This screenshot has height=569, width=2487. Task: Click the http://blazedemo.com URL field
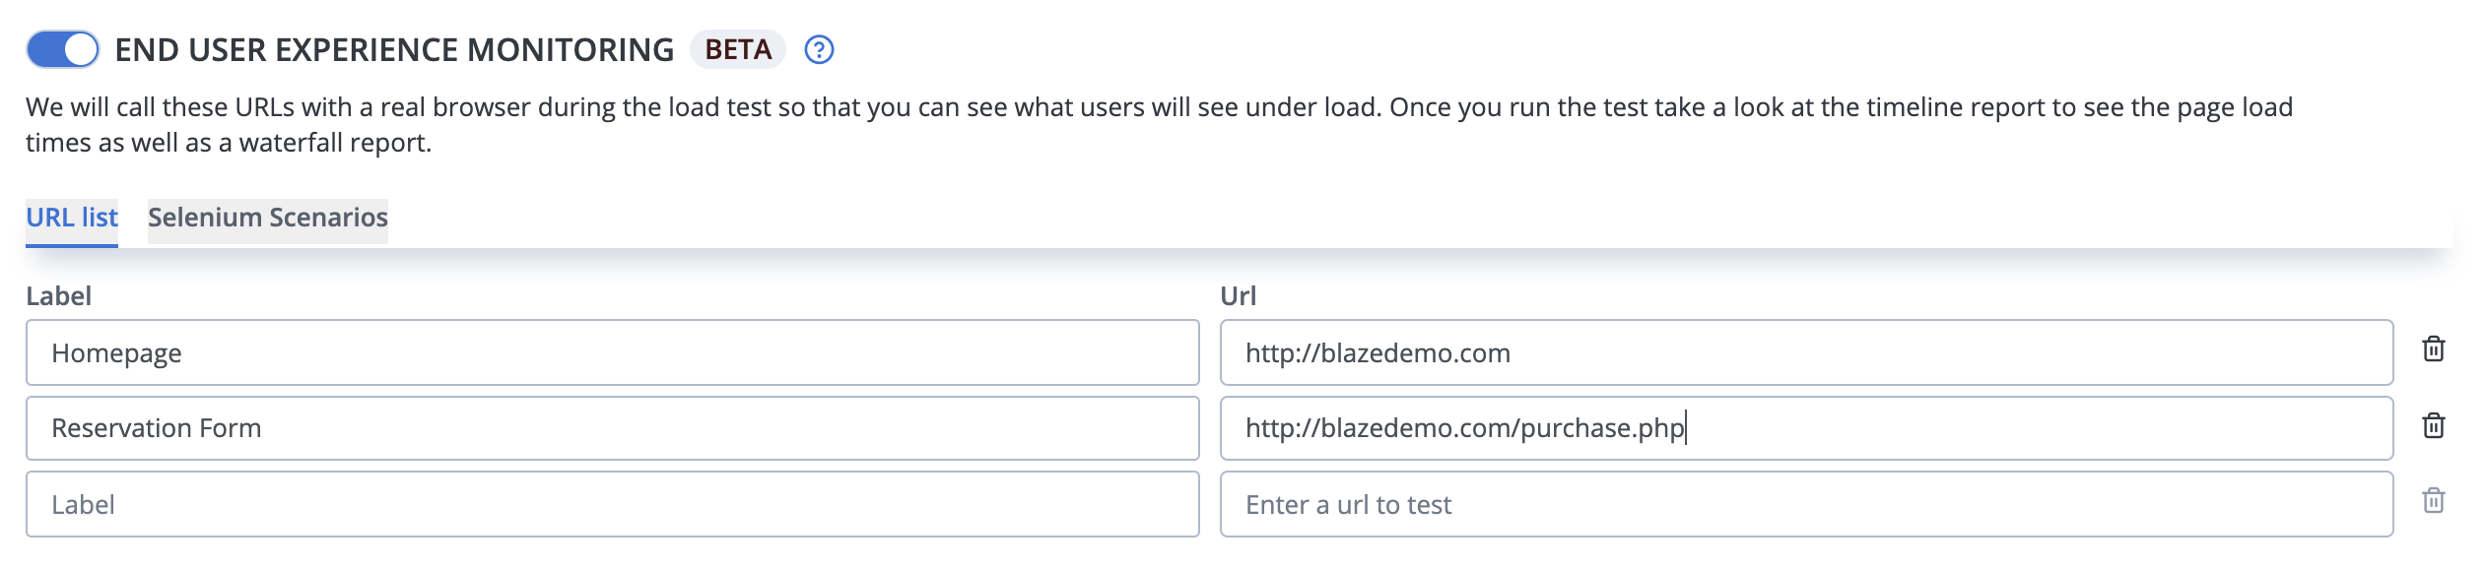tap(1806, 352)
